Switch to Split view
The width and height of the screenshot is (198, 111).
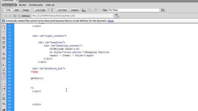pyautogui.click(x=16, y=10)
